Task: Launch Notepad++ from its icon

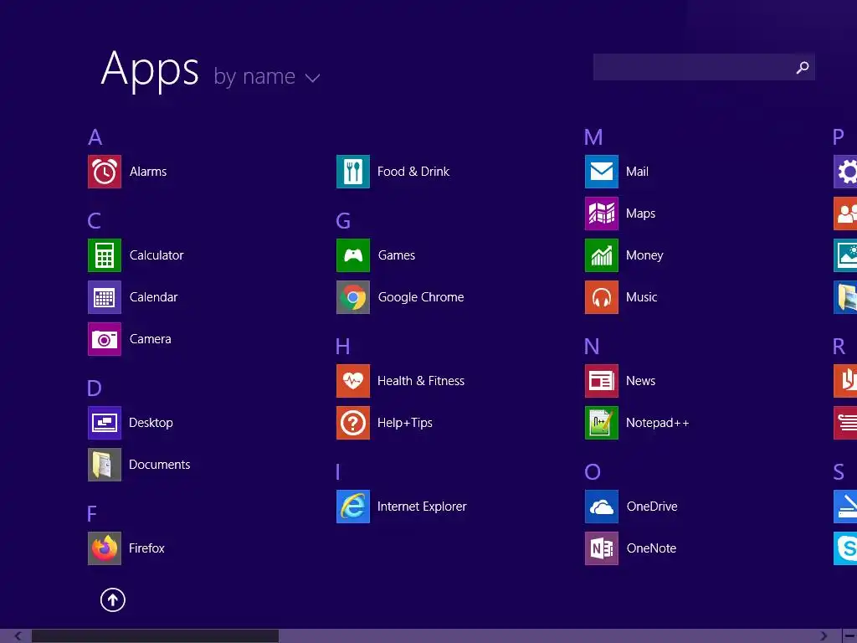Action: [x=602, y=423]
